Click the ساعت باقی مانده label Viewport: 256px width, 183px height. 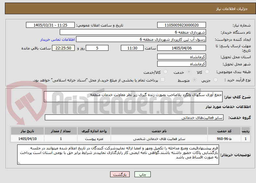[36, 48]
